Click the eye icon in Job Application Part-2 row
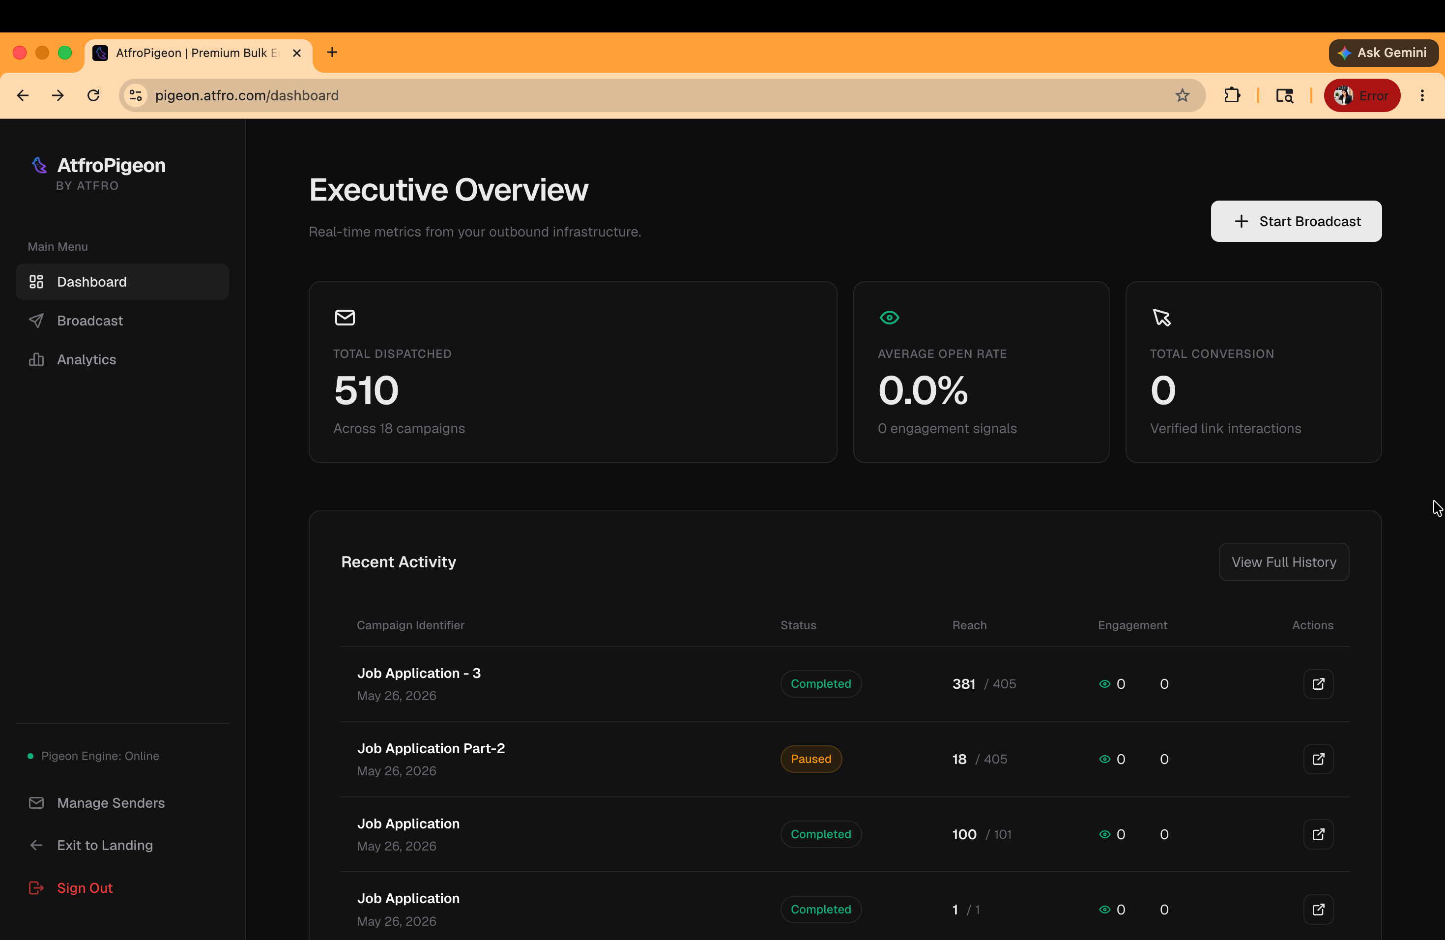This screenshot has width=1445, height=940. pos(1104,759)
